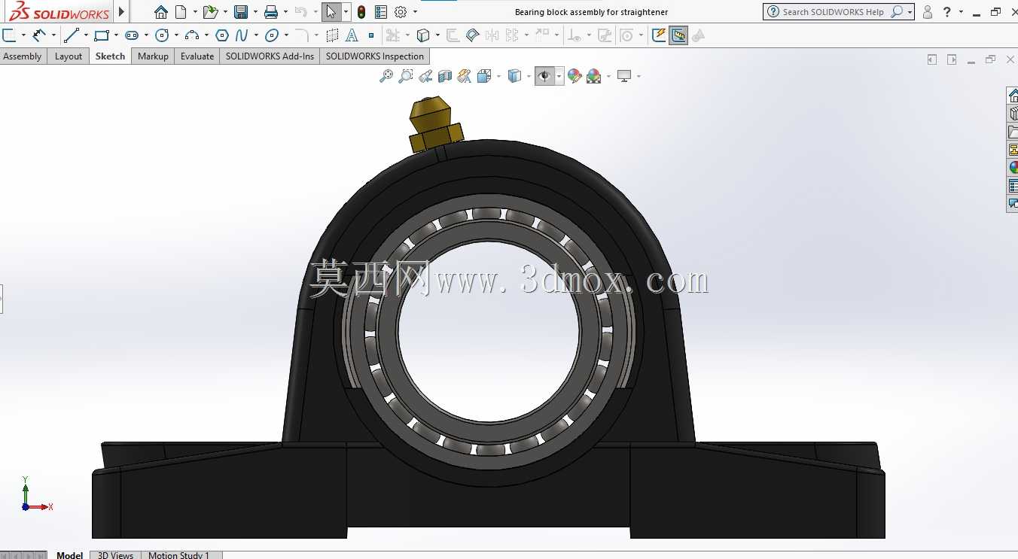Switch to 3D Views bottom tab
Screen dimensions: 1018x559
115,555
